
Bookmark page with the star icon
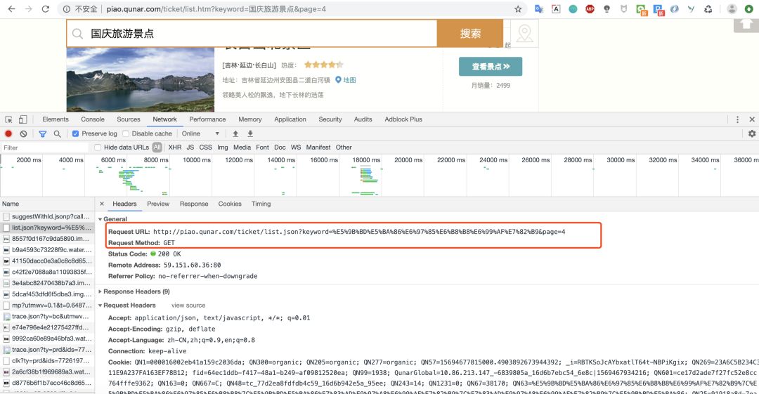coord(518,8)
